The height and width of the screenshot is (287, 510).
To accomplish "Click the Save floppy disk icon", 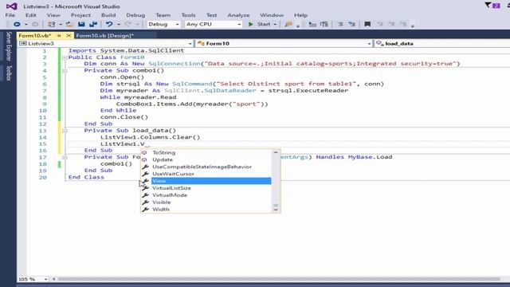I will pyautogui.click(x=81, y=24).
